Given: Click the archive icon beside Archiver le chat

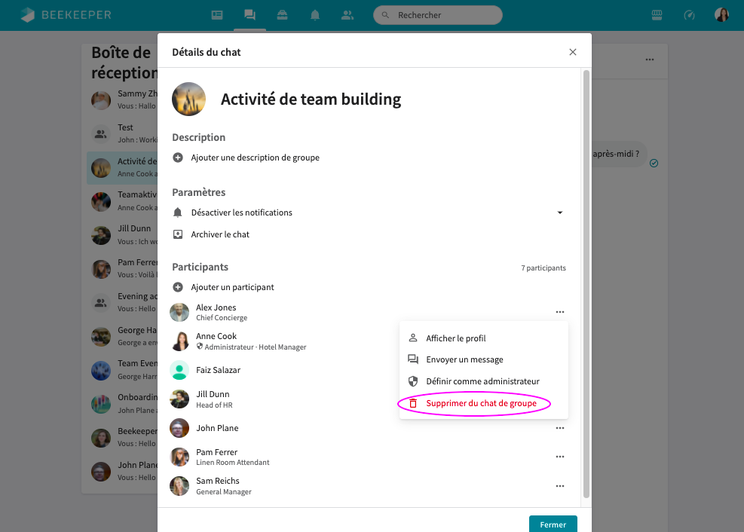Looking at the screenshot, I should point(178,234).
